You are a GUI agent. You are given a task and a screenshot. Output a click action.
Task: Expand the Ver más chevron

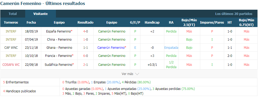click(137, 74)
